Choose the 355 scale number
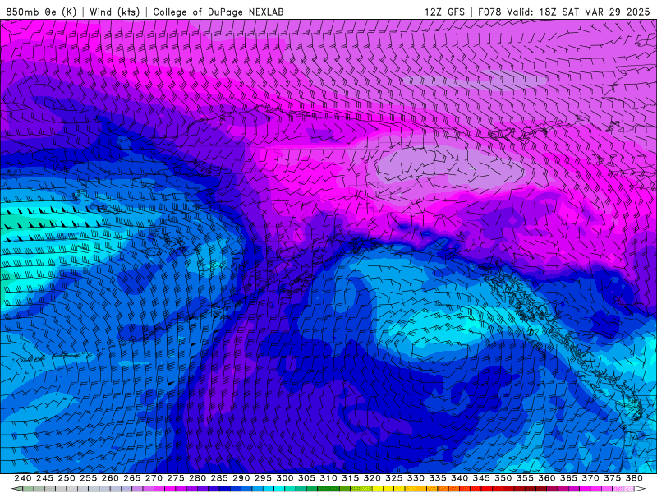Image resolution: width=657 pixels, height=493 pixels. (x=525, y=478)
